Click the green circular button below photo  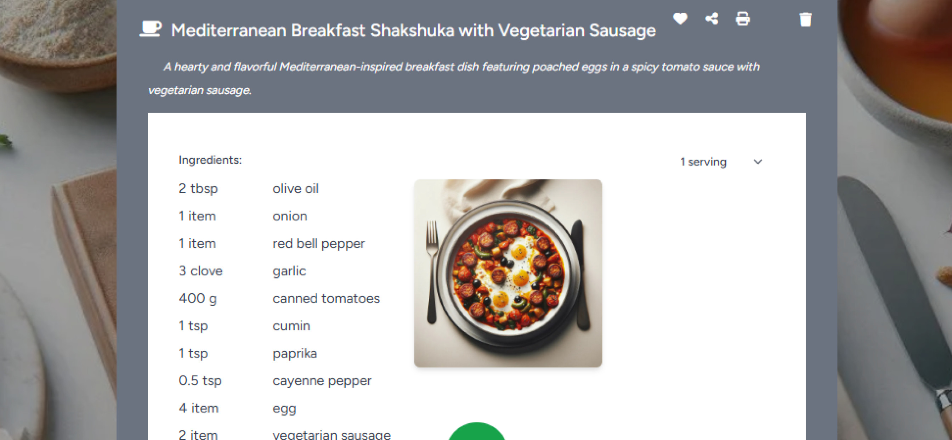pyautogui.click(x=476, y=432)
